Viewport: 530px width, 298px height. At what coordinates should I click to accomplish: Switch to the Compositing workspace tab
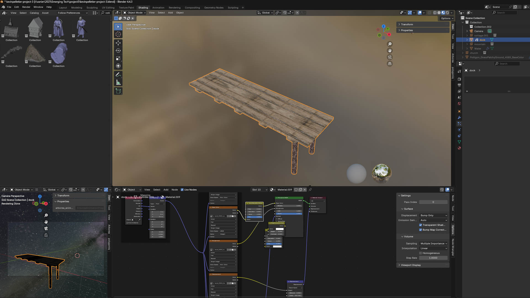coord(192,8)
